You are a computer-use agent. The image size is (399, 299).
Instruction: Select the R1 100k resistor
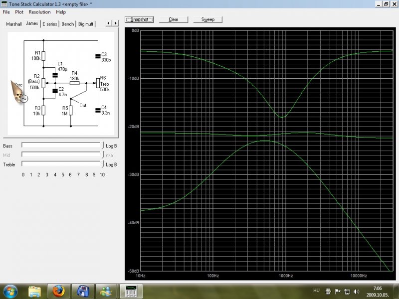pyautogui.click(x=43, y=56)
